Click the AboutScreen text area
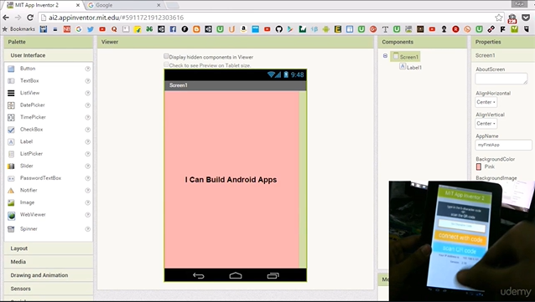Viewport: 535px width, 302px height. pyautogui.click(x=501, y=79)
